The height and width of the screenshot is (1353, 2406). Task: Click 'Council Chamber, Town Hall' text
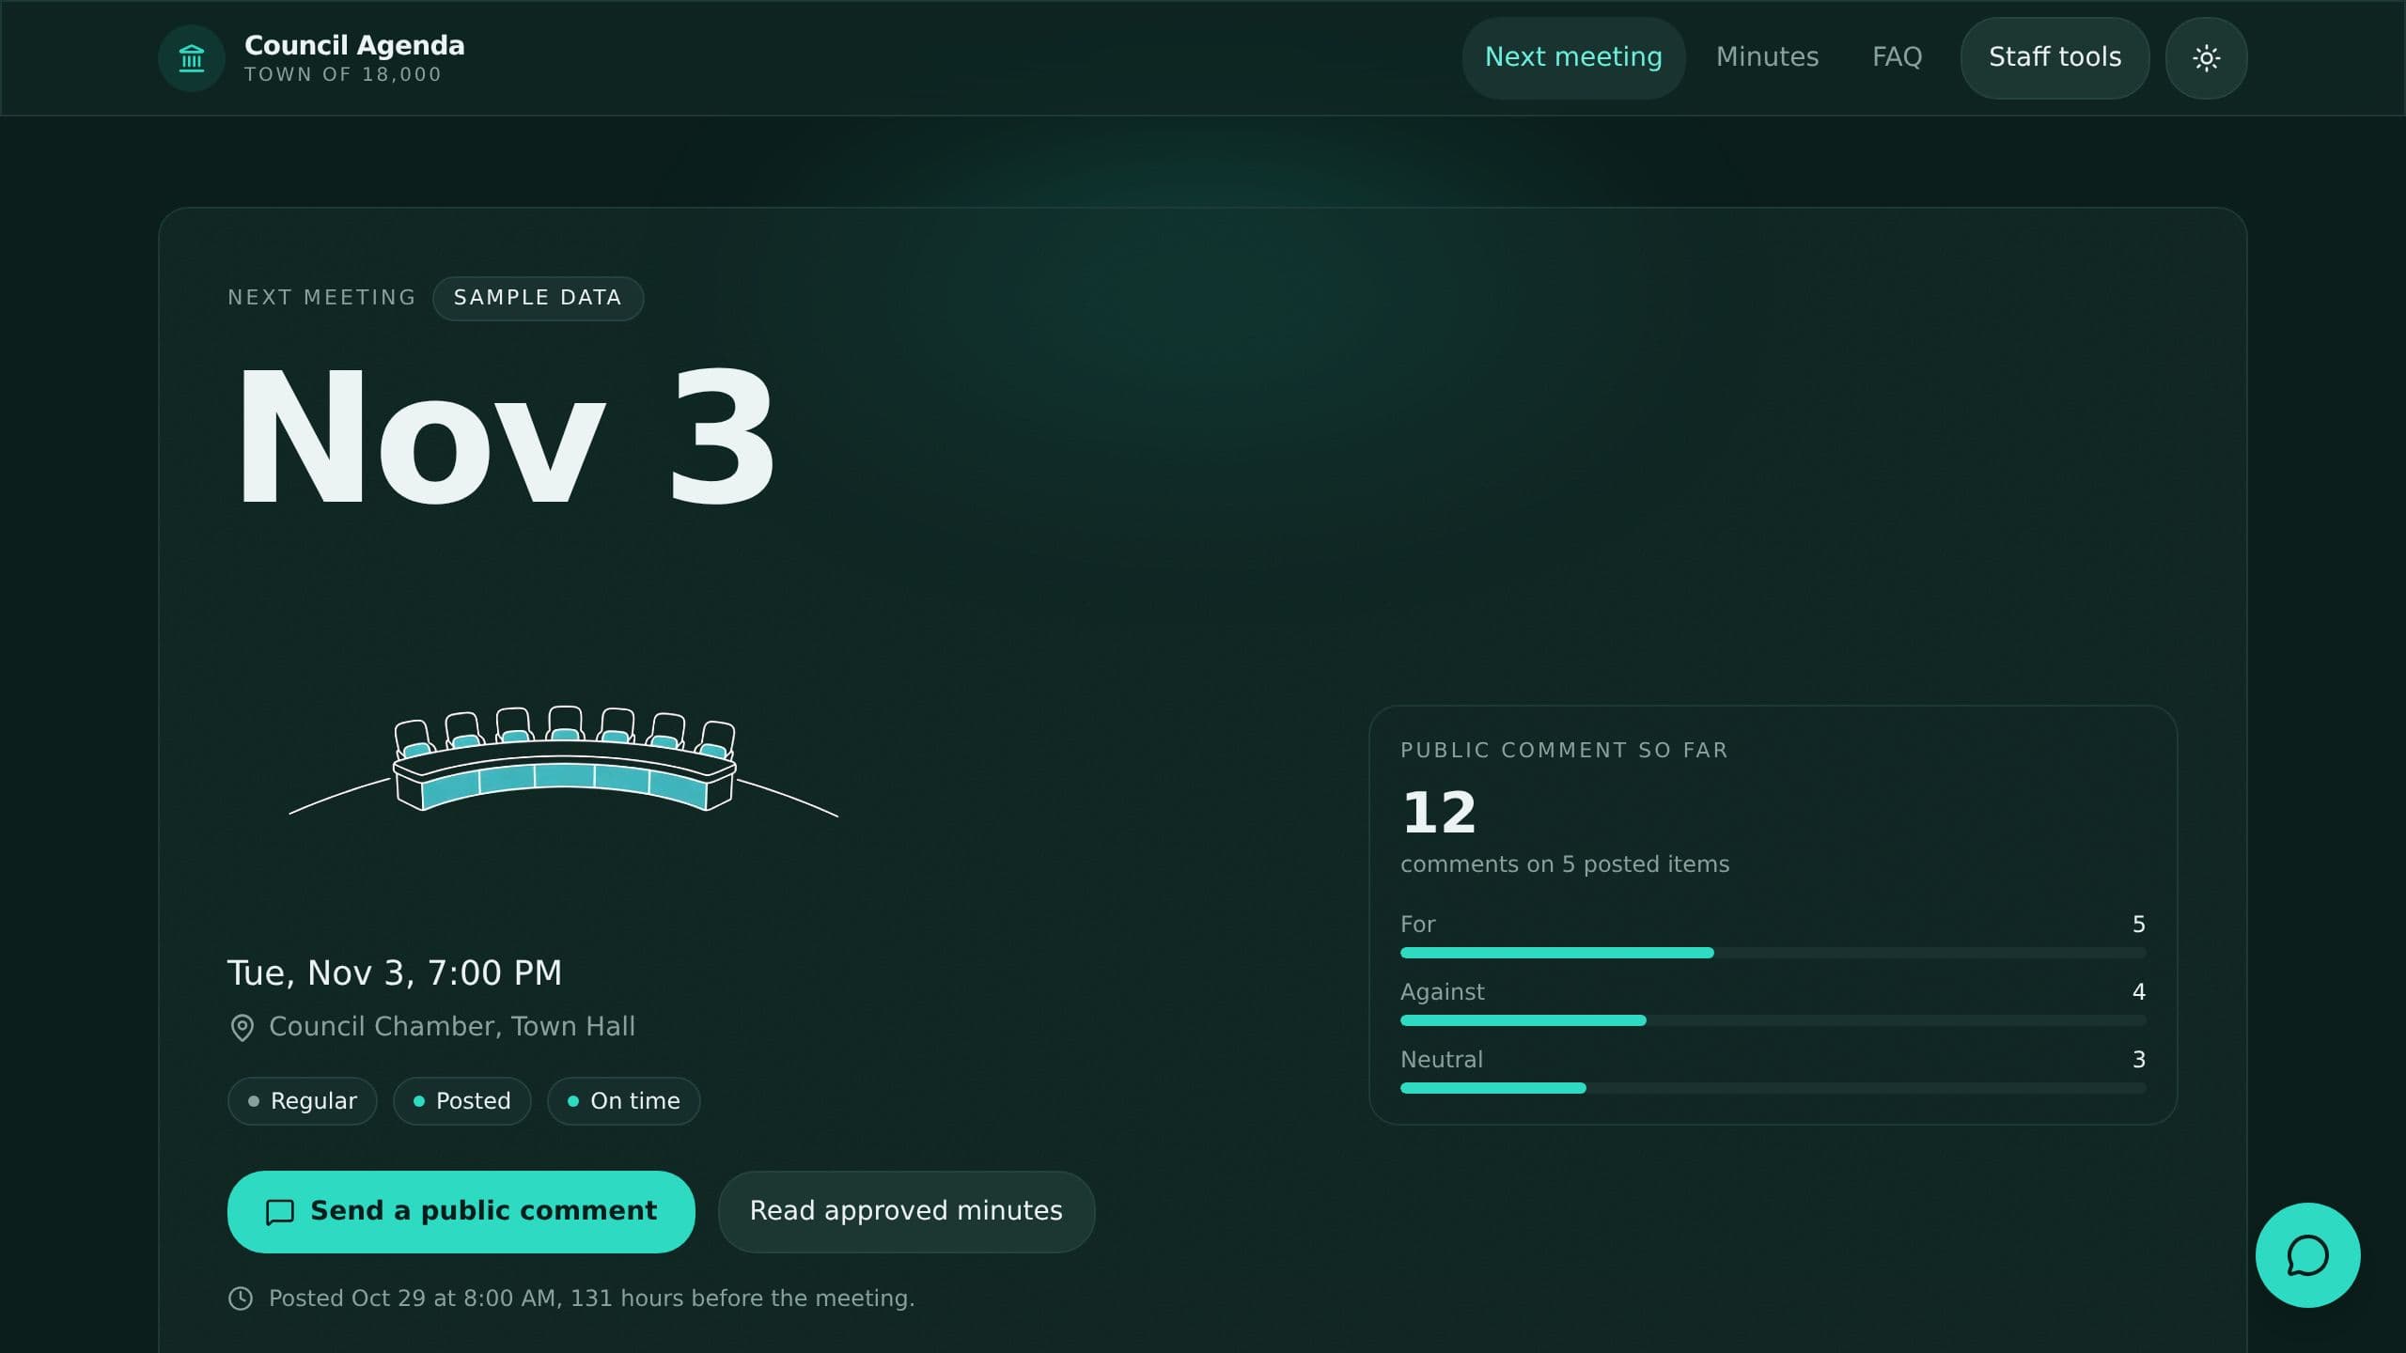(x=452, y=1026)
